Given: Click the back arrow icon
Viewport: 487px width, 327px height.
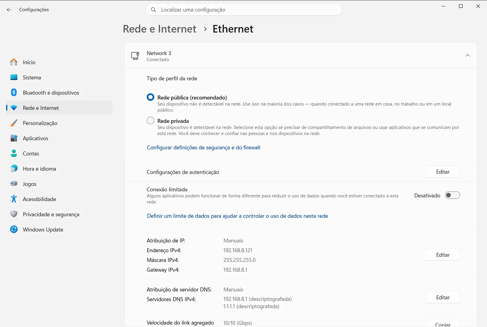Looking at the screenshot, I should coord(9,10).
